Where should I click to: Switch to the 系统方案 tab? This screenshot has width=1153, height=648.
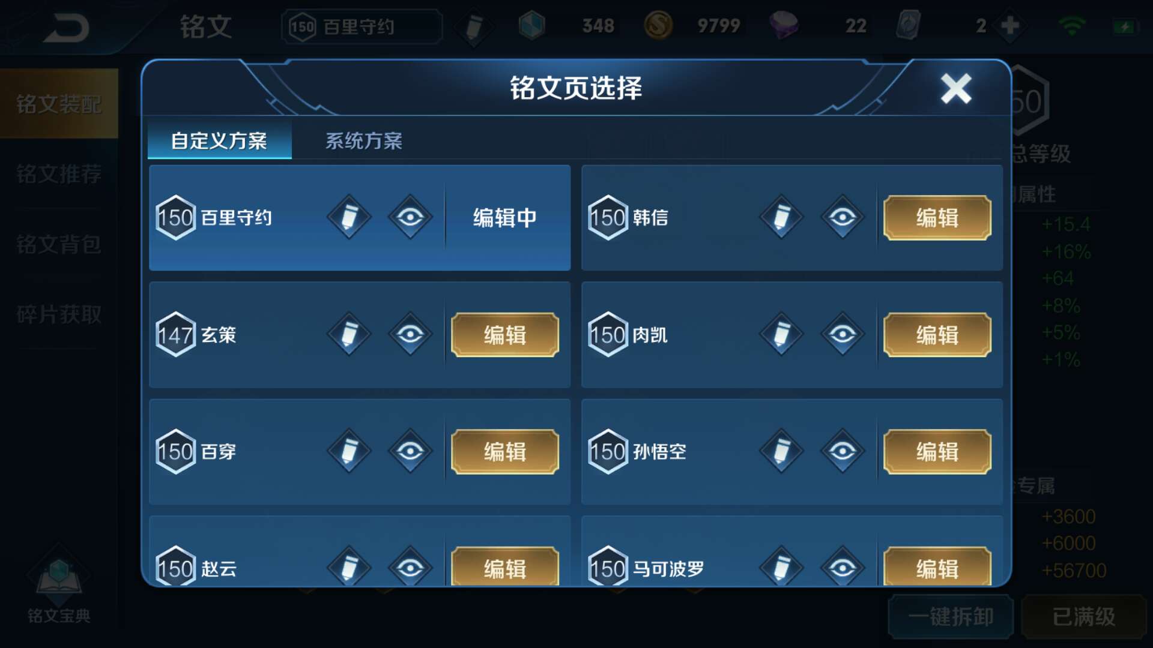(364, 141)
